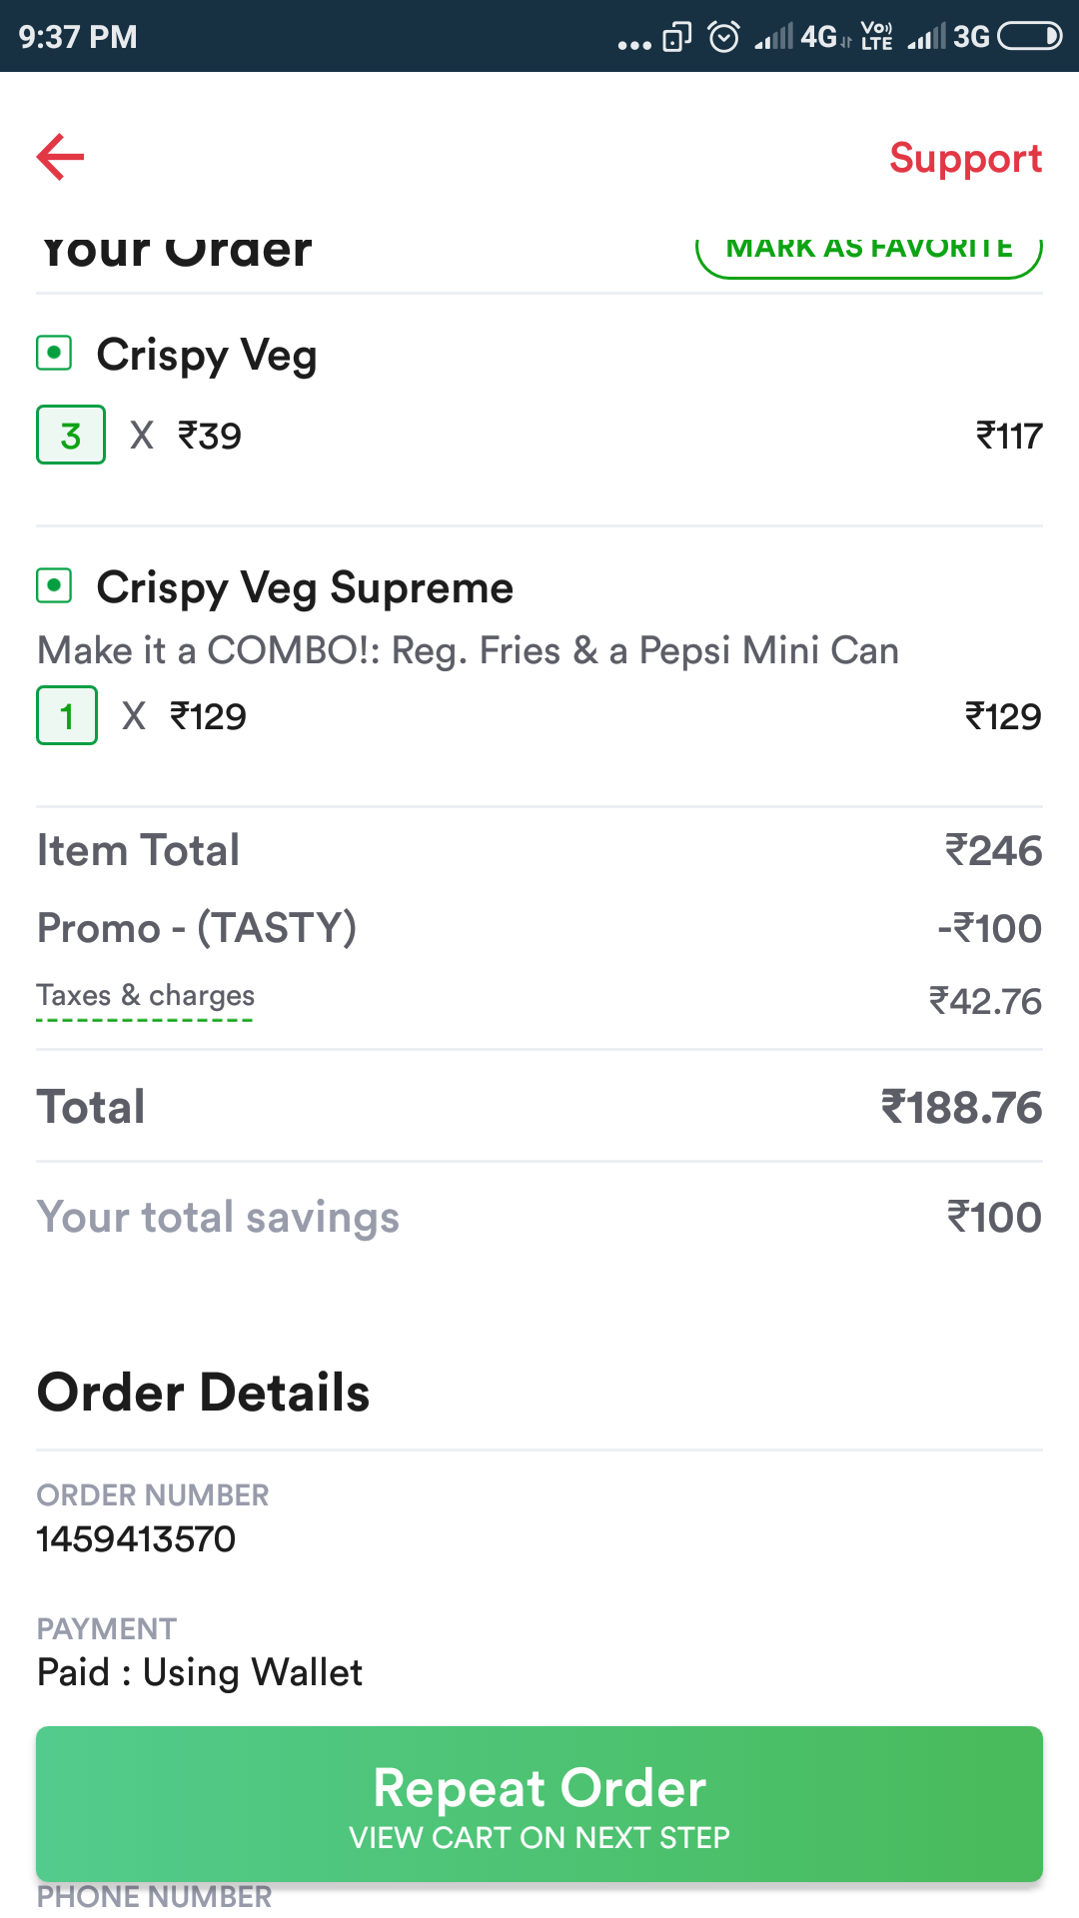Select Crispy Veg quantity box showing 3
The width and height of the screenshot is (1079, 1918).
(x=71, y=435)
